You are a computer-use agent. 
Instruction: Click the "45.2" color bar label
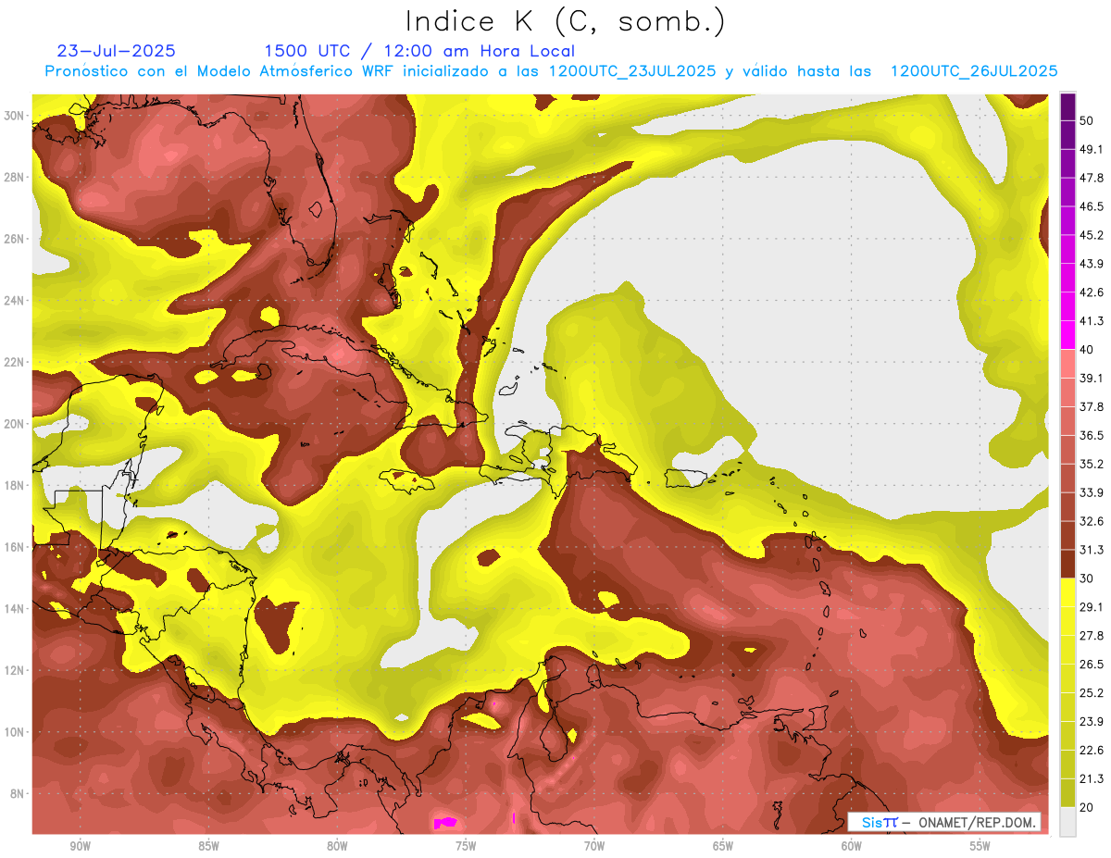pyautogui.click(x=1092, y=235)
